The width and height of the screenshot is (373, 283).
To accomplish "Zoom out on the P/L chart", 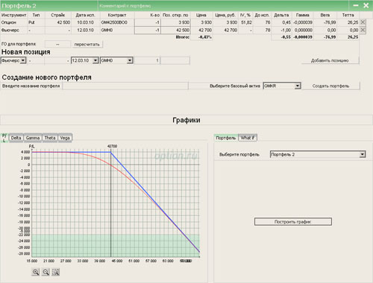I will click(46, 272).
